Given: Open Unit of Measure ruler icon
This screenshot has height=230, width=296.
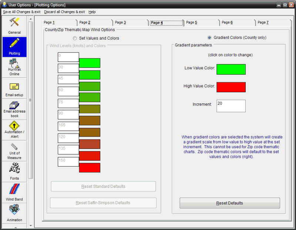Looking at the screenshot, I should pyautogui.click(x=14, y=146).
